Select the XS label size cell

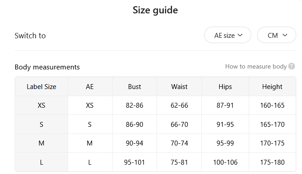coord(41,105)
